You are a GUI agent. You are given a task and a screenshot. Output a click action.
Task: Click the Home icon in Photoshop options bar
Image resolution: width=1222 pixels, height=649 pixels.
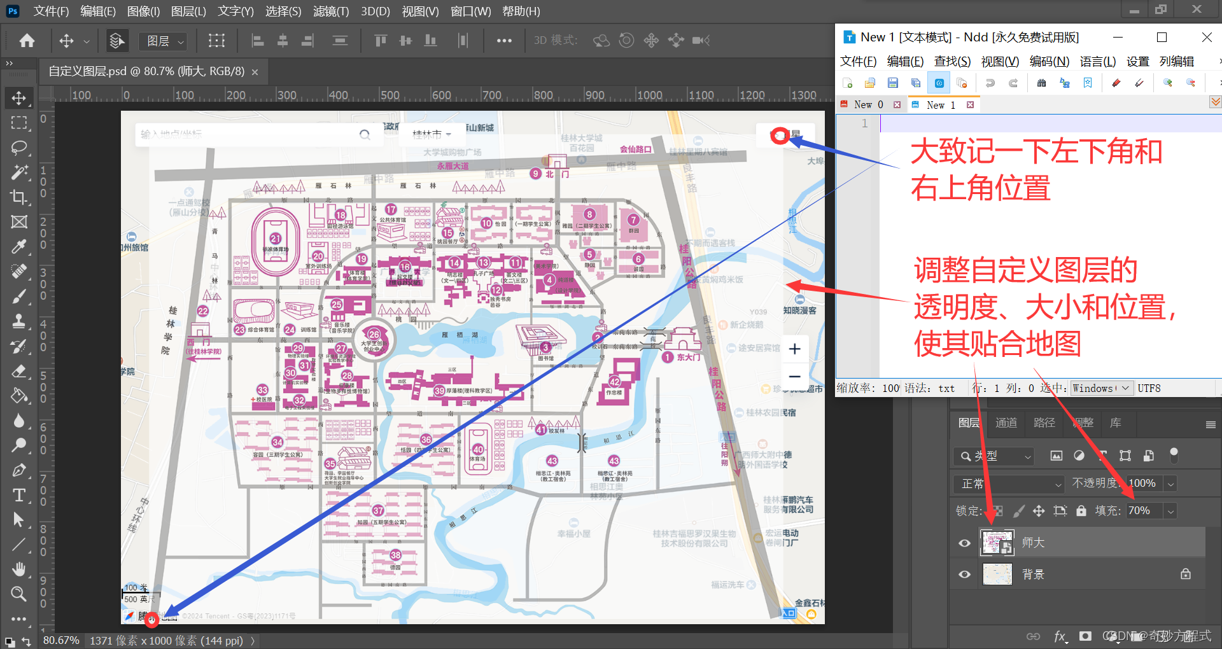[x=27, y=41]
